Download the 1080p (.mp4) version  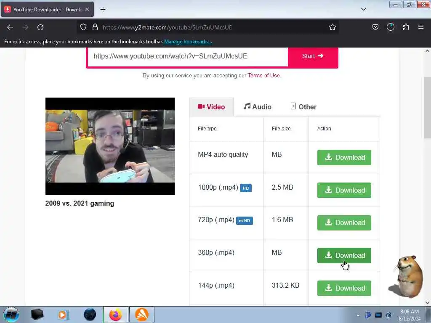[x=344, y=190]
